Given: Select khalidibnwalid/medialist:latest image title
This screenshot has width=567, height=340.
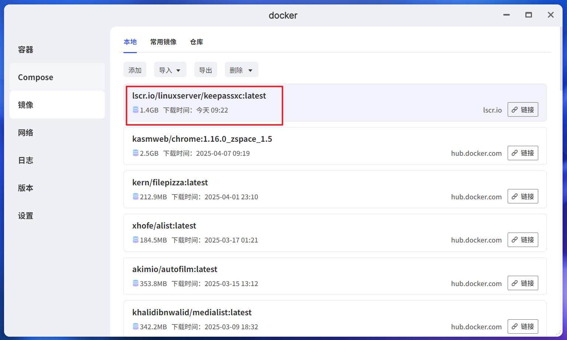Looking at the screenshot, I should [x=192, y=313].
